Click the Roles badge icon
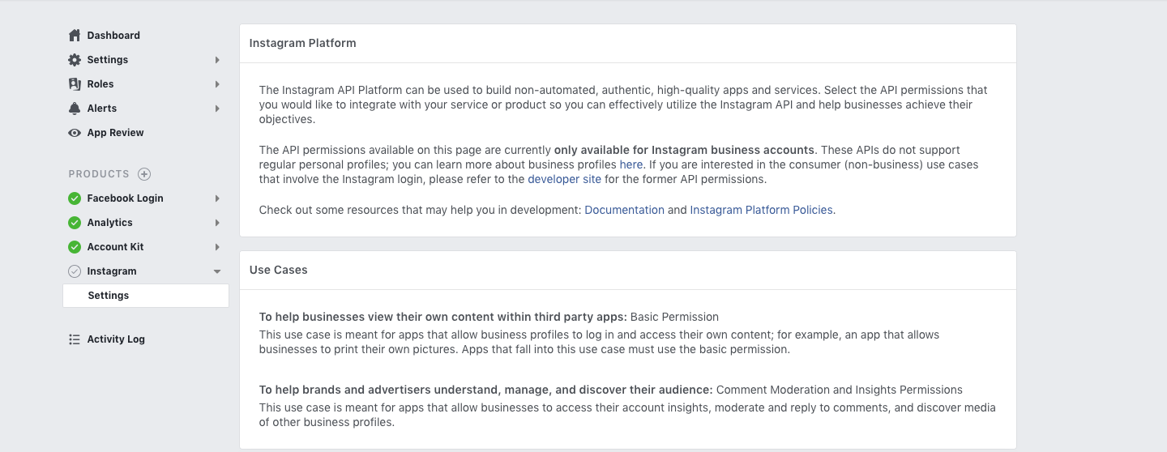1167x452 pixels. [x=75, y=84]
